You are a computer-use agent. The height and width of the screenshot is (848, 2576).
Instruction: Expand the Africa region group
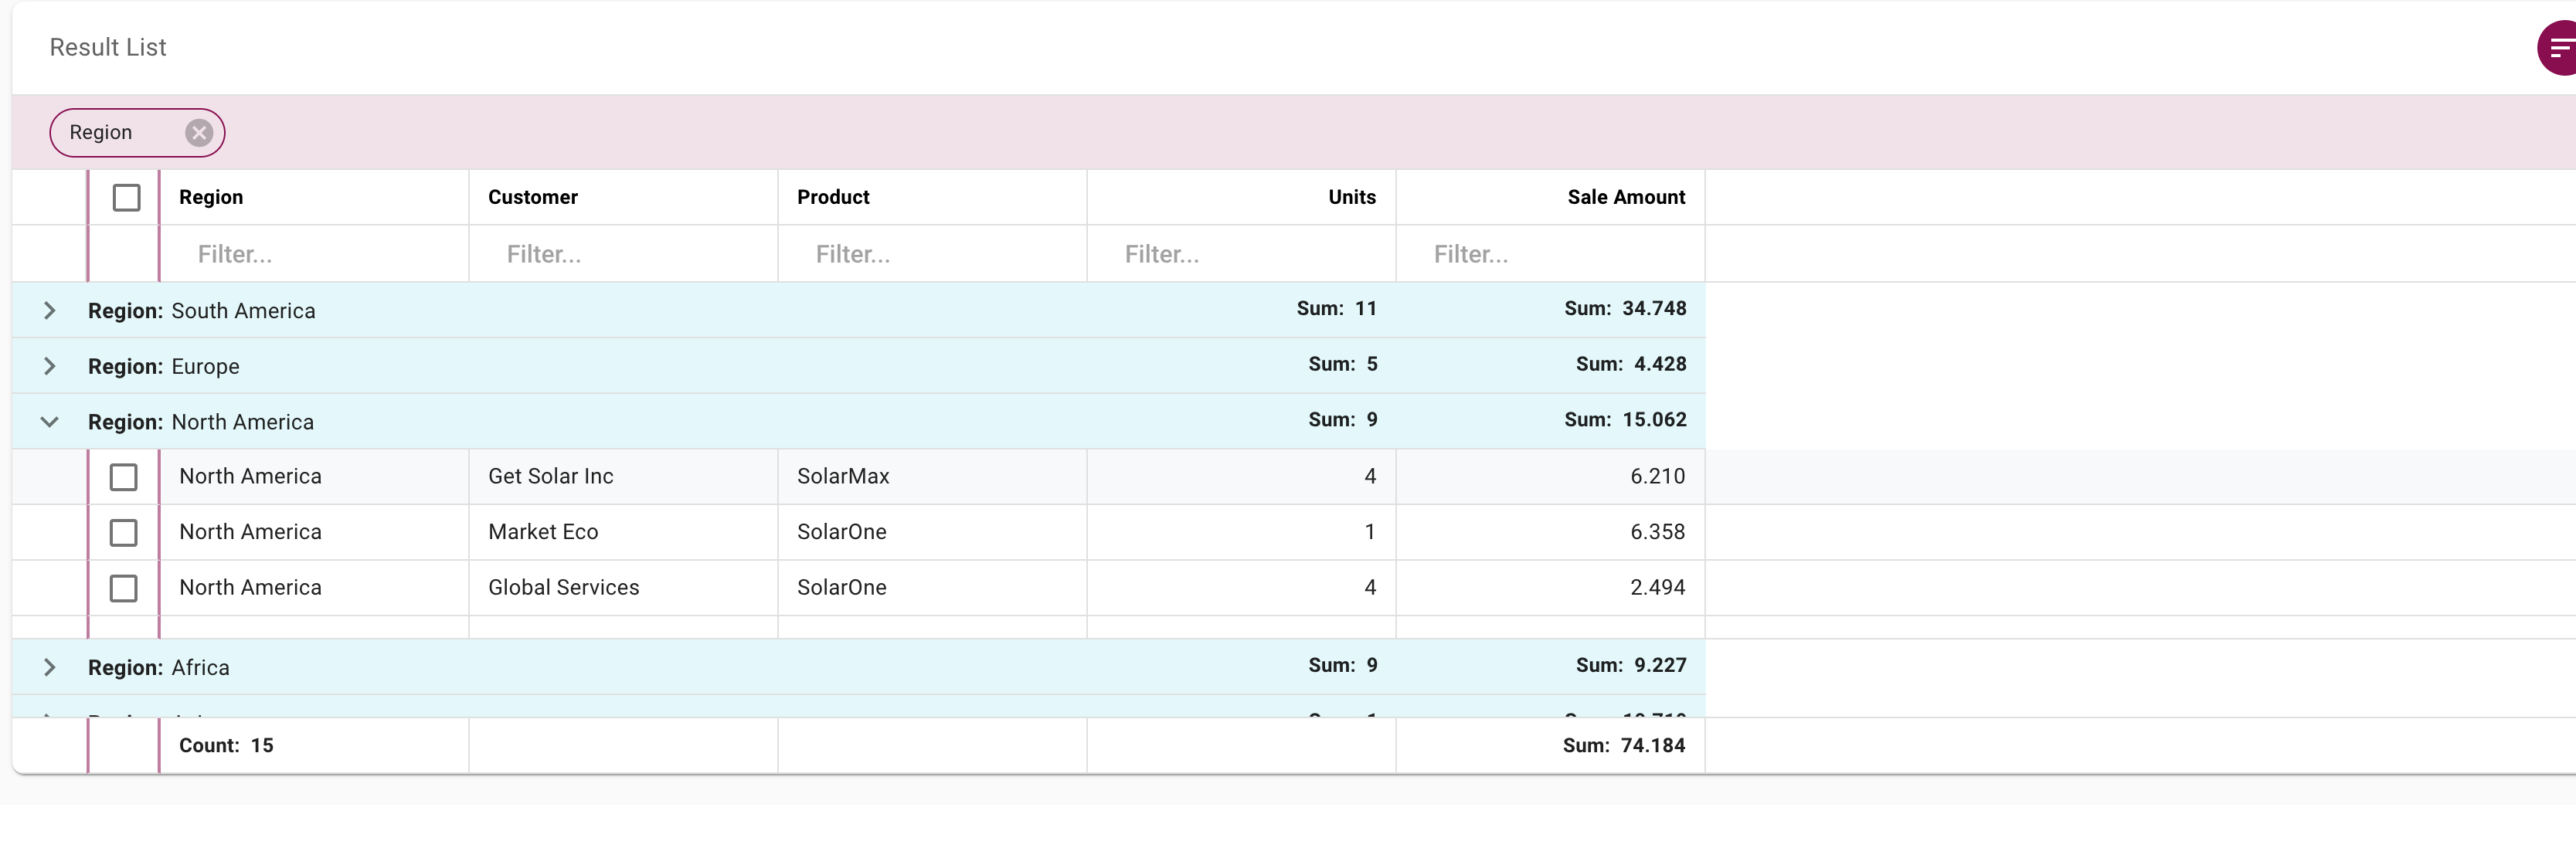50,667
